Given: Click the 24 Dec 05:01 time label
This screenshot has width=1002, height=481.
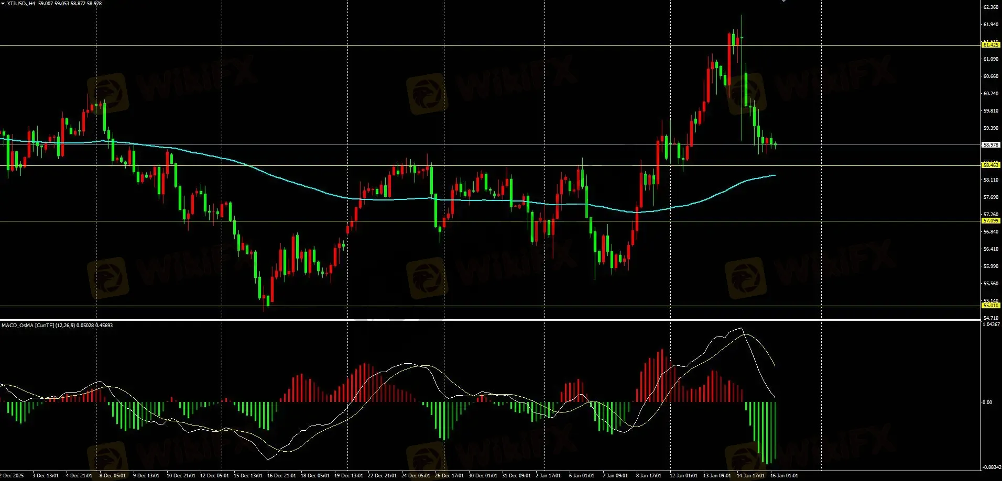Looking at the screenshot, I should 416,476.
